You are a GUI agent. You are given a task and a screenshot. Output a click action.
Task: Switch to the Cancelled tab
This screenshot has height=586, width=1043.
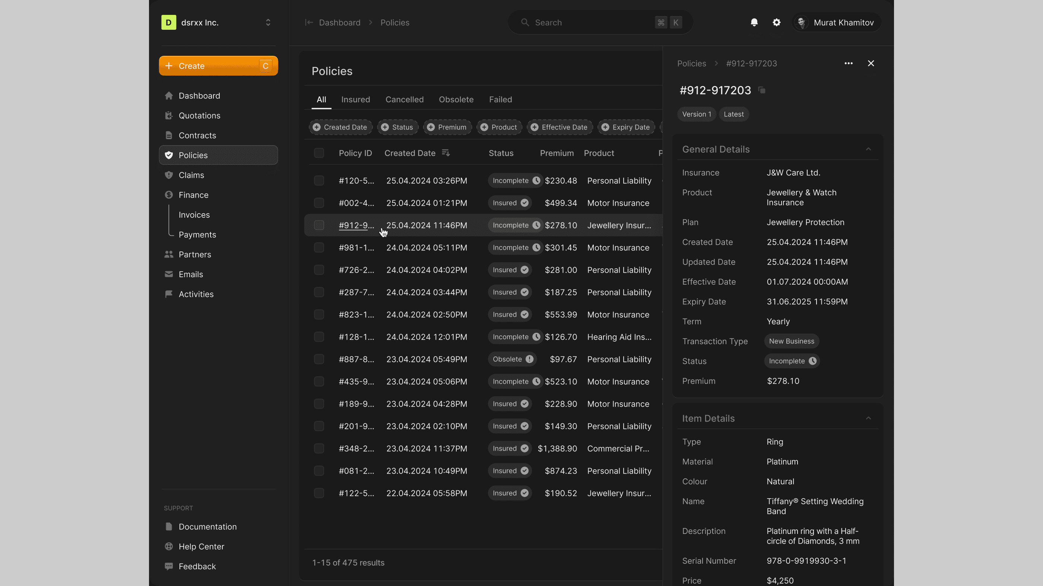click(x=404, y=99)
